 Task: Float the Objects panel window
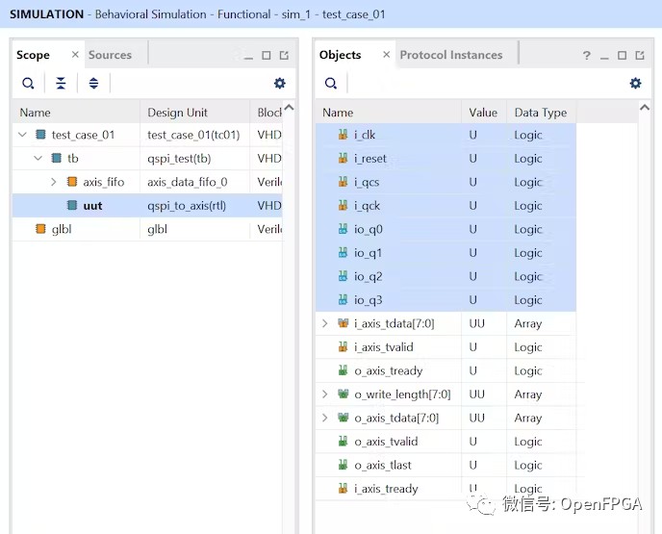(640, 55)
